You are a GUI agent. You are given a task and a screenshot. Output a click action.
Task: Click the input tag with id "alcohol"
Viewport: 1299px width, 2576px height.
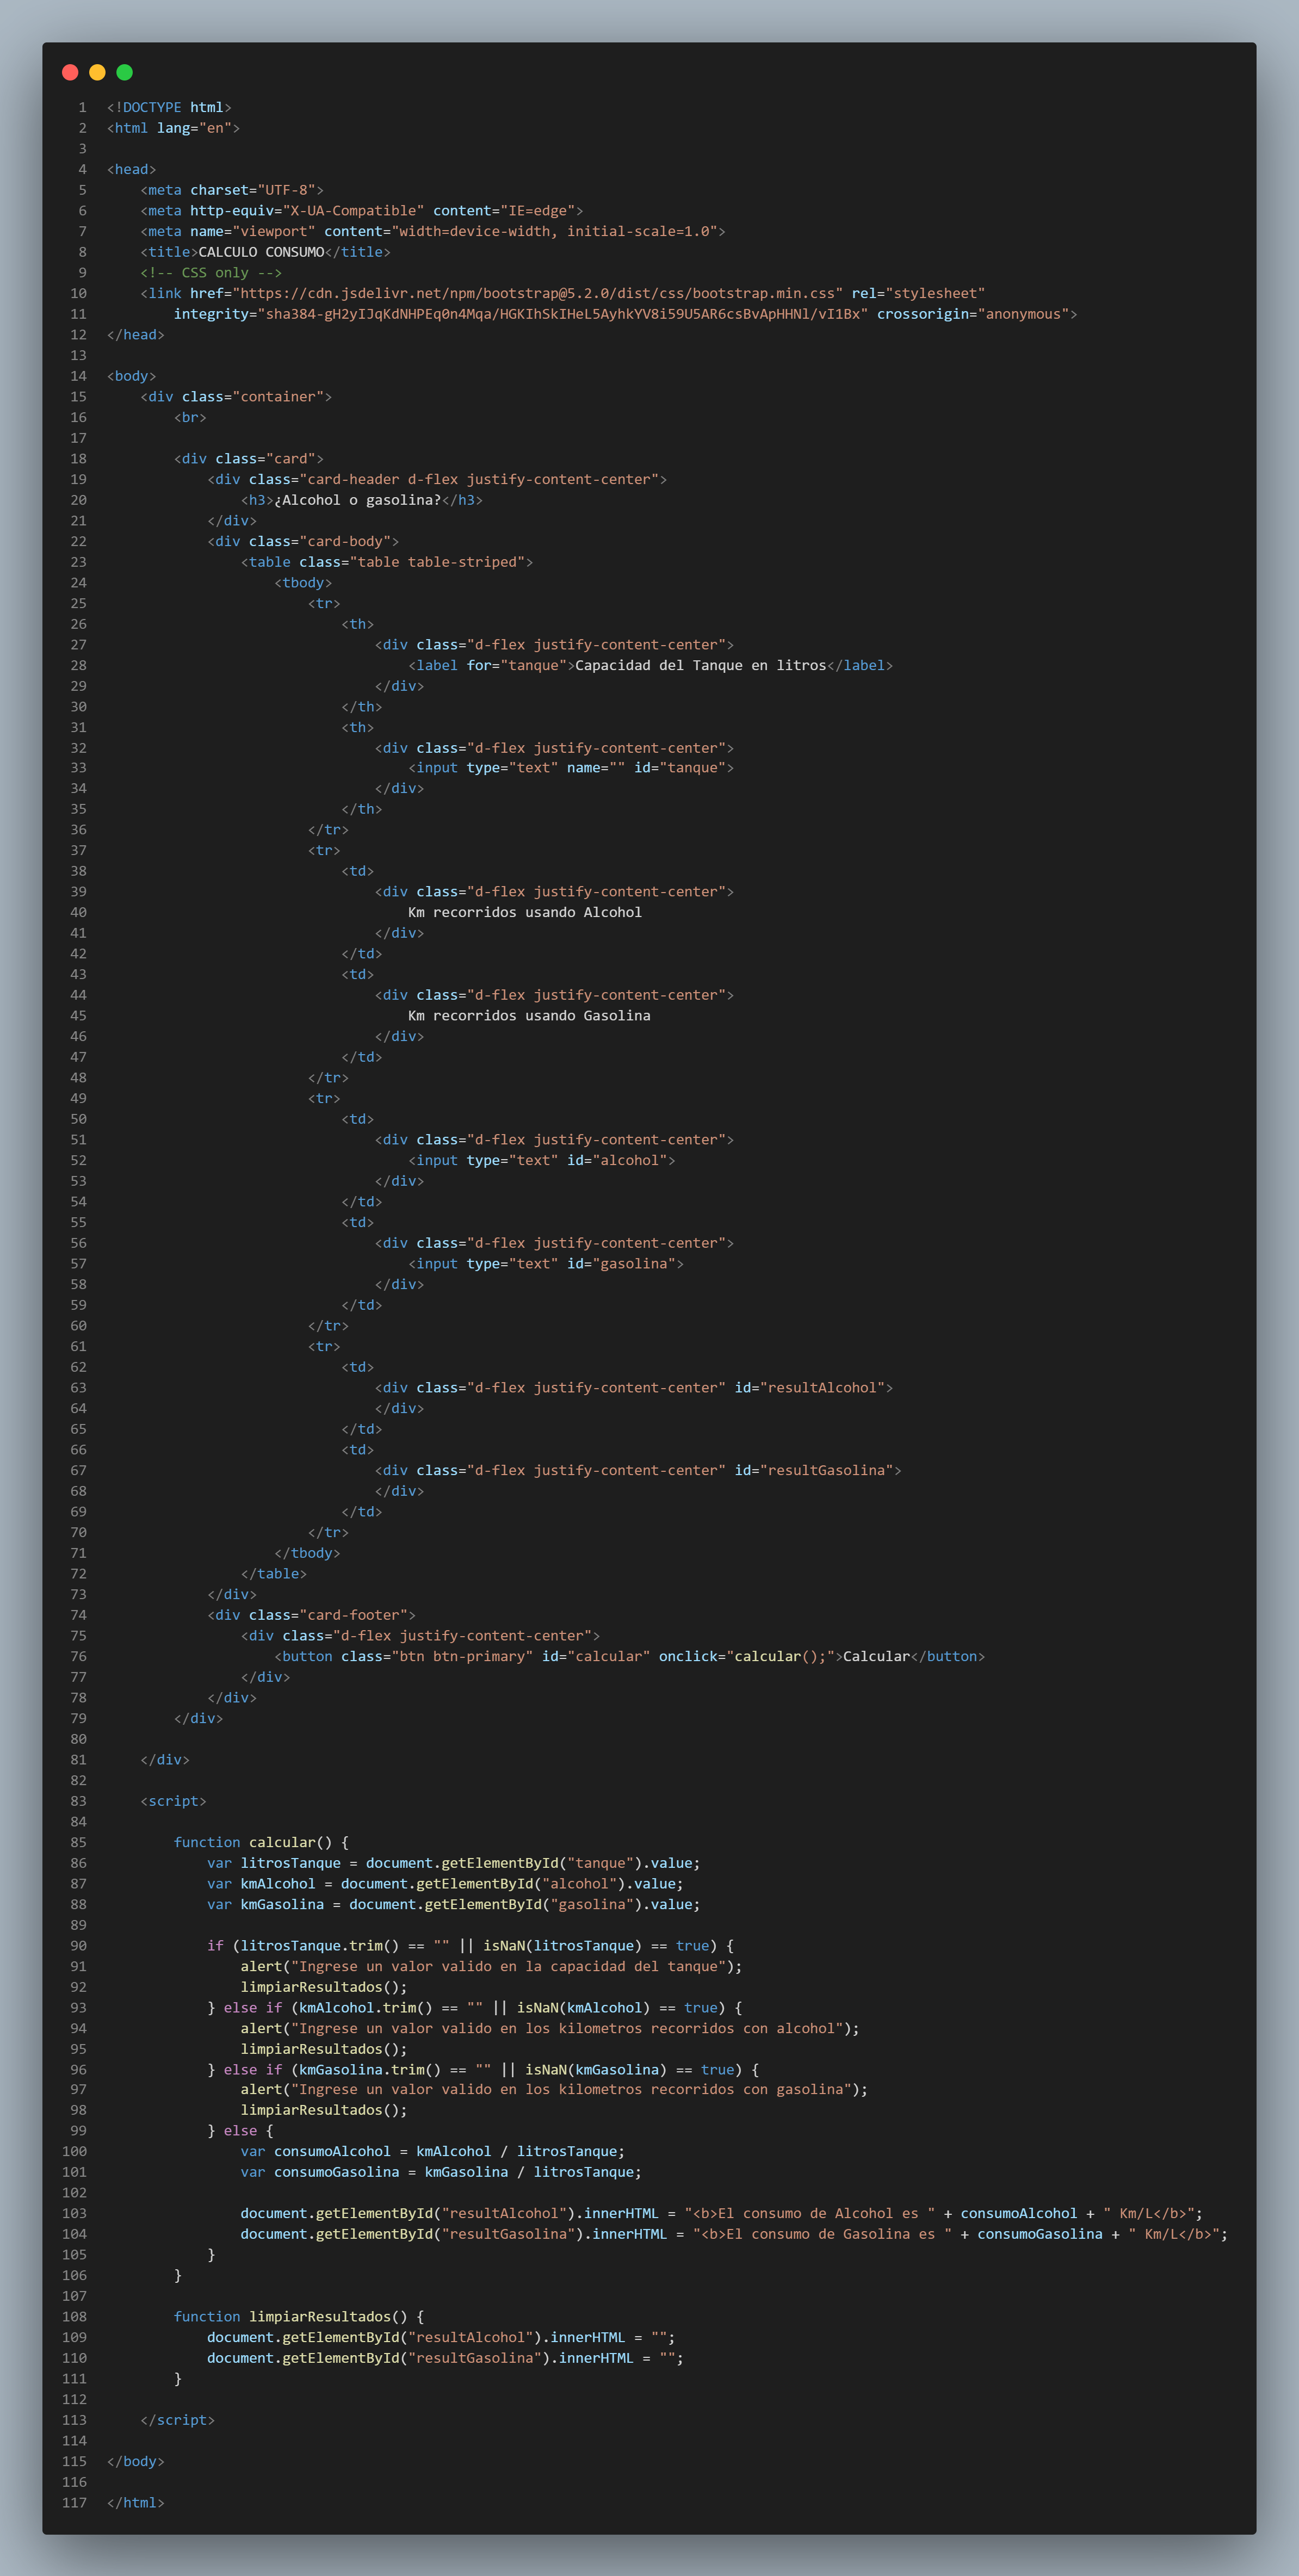pyautogui.click(x=541, y=1160)
